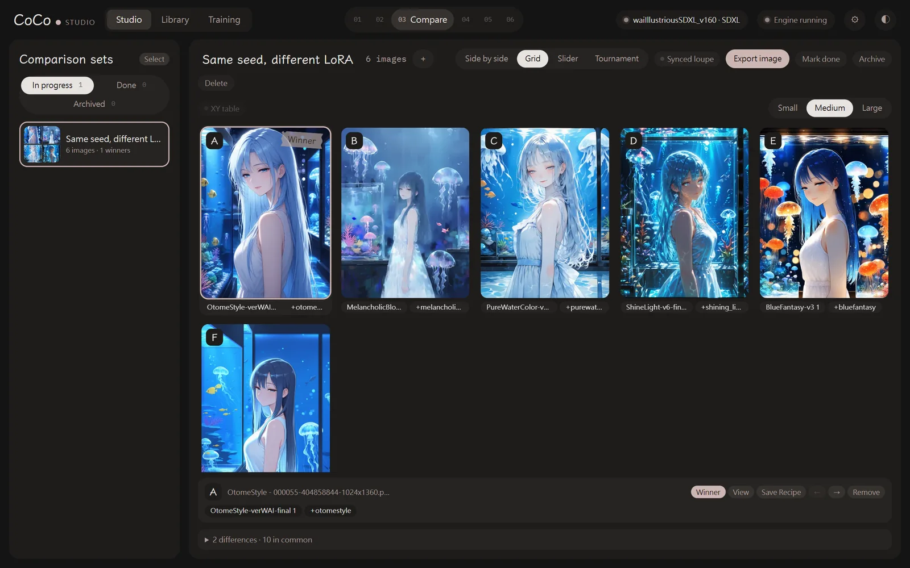Expand the 2 differences section
The width and height of the screenshot is (910, 568).
(x=545, y=540)
